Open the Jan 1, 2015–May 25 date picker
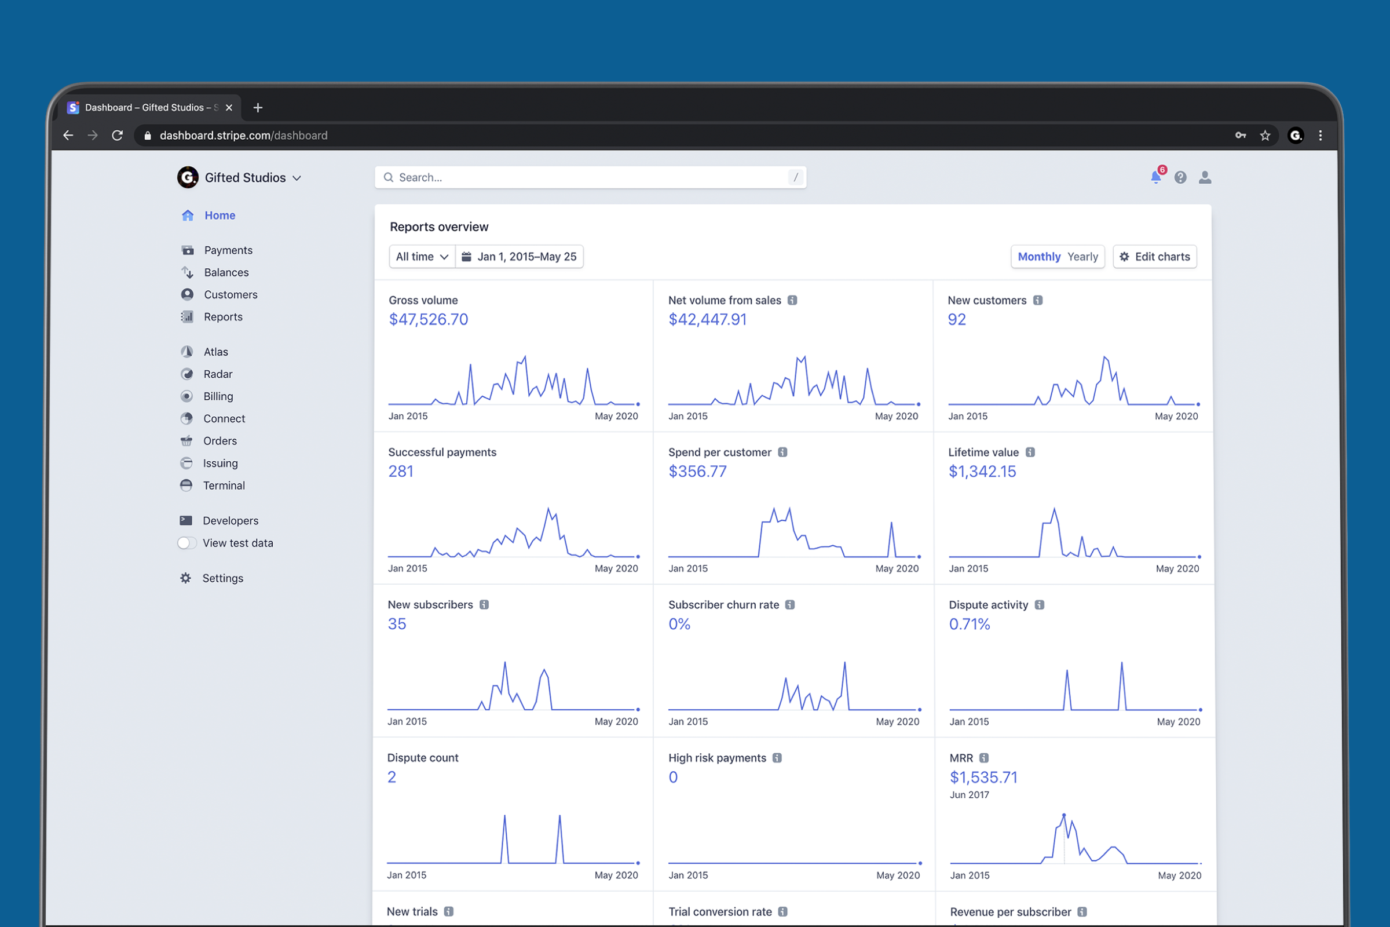This screenshot has width=1390, height=927. 520,257
